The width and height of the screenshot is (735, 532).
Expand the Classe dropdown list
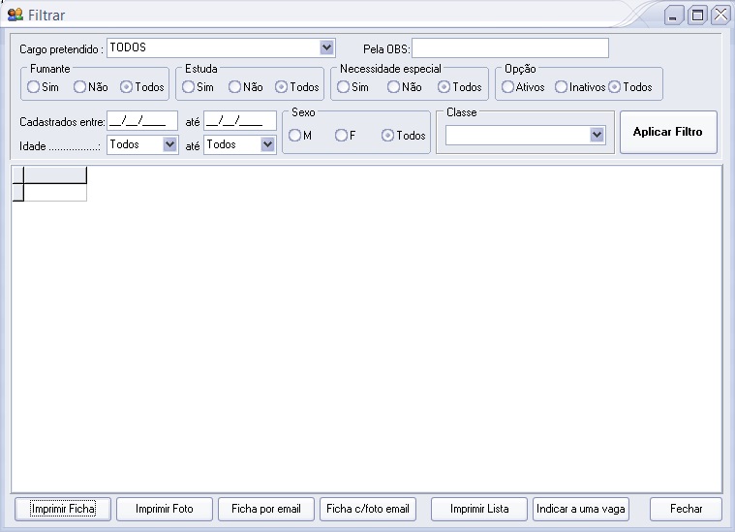597,136
